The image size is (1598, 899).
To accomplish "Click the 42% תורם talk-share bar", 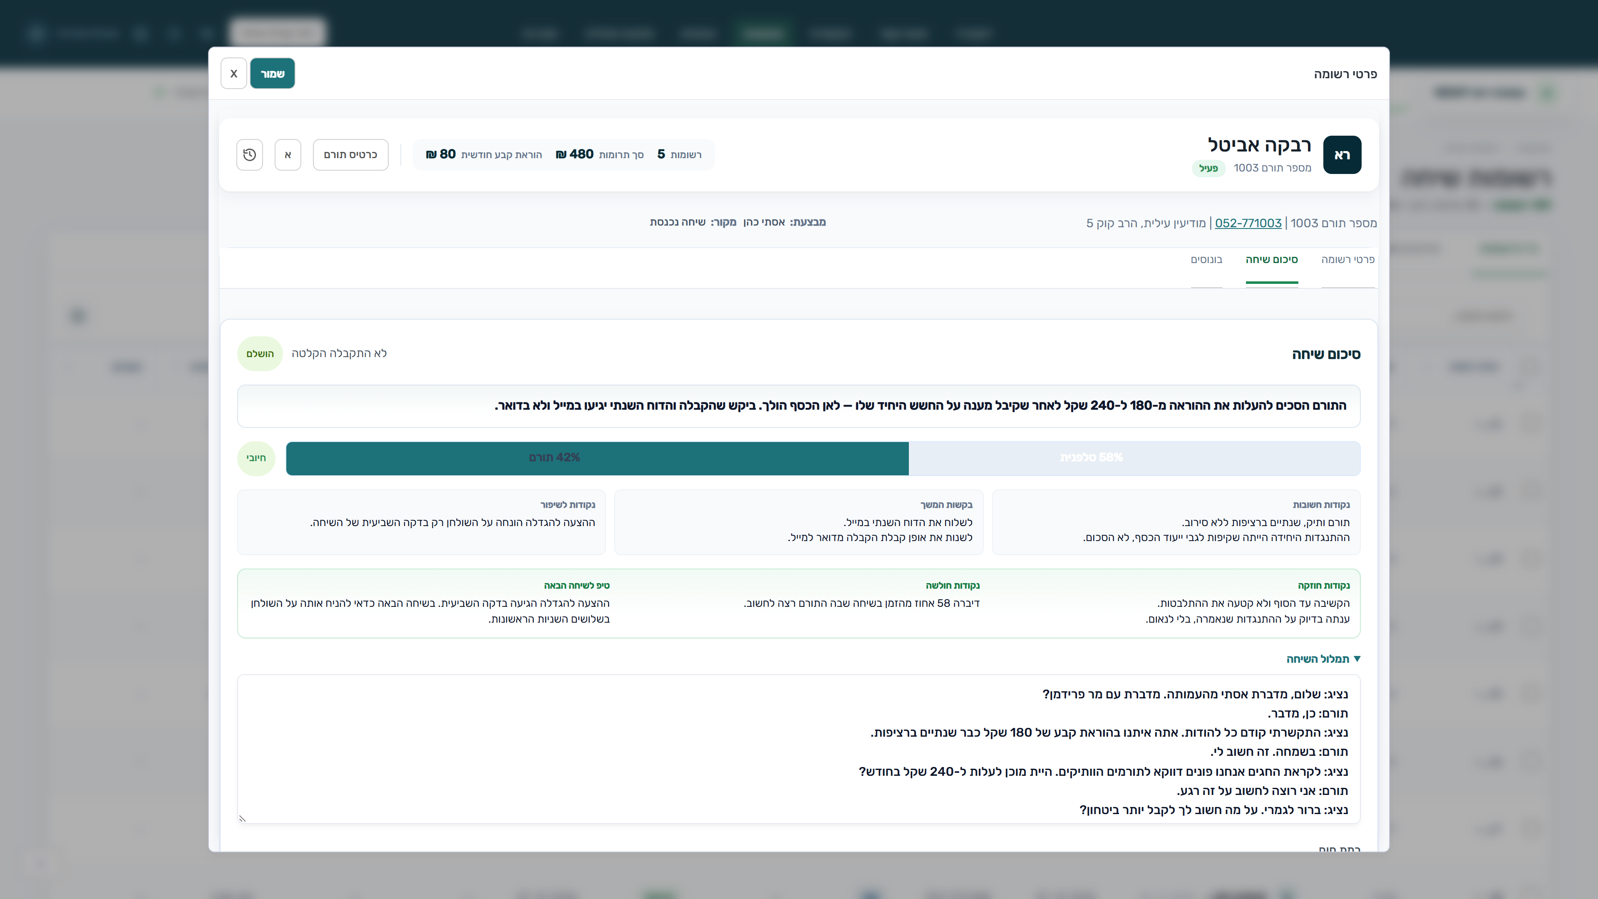I will (597, 458).
